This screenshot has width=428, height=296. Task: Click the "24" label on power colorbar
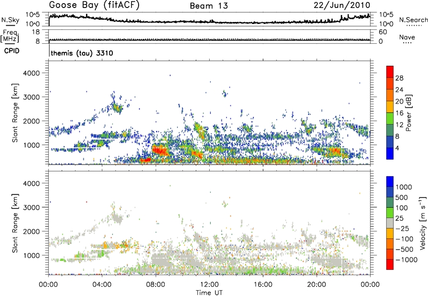click(x=399, y=90)
